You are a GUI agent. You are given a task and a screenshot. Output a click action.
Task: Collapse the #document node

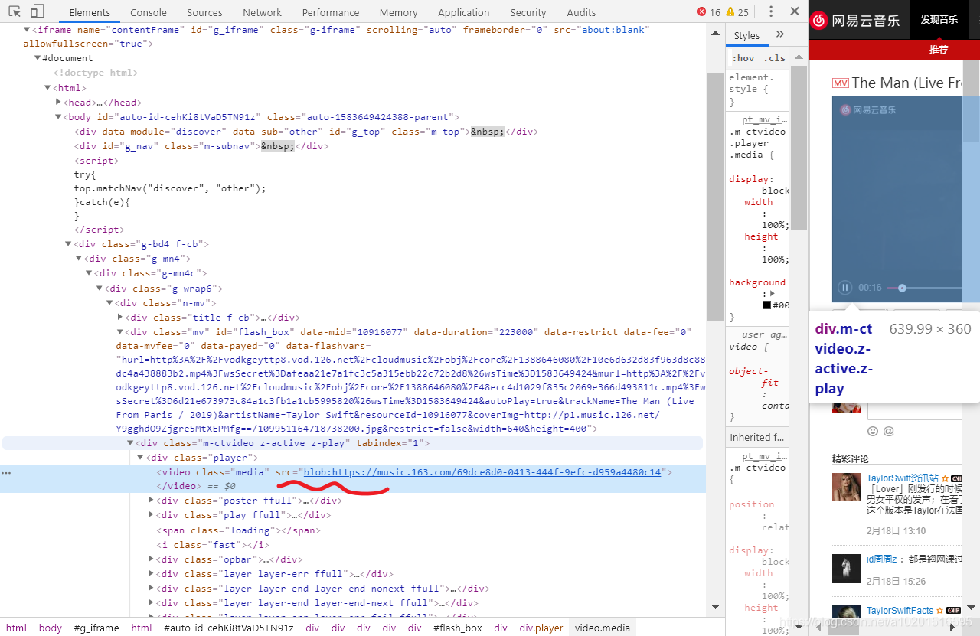click(x=38, y=58)
